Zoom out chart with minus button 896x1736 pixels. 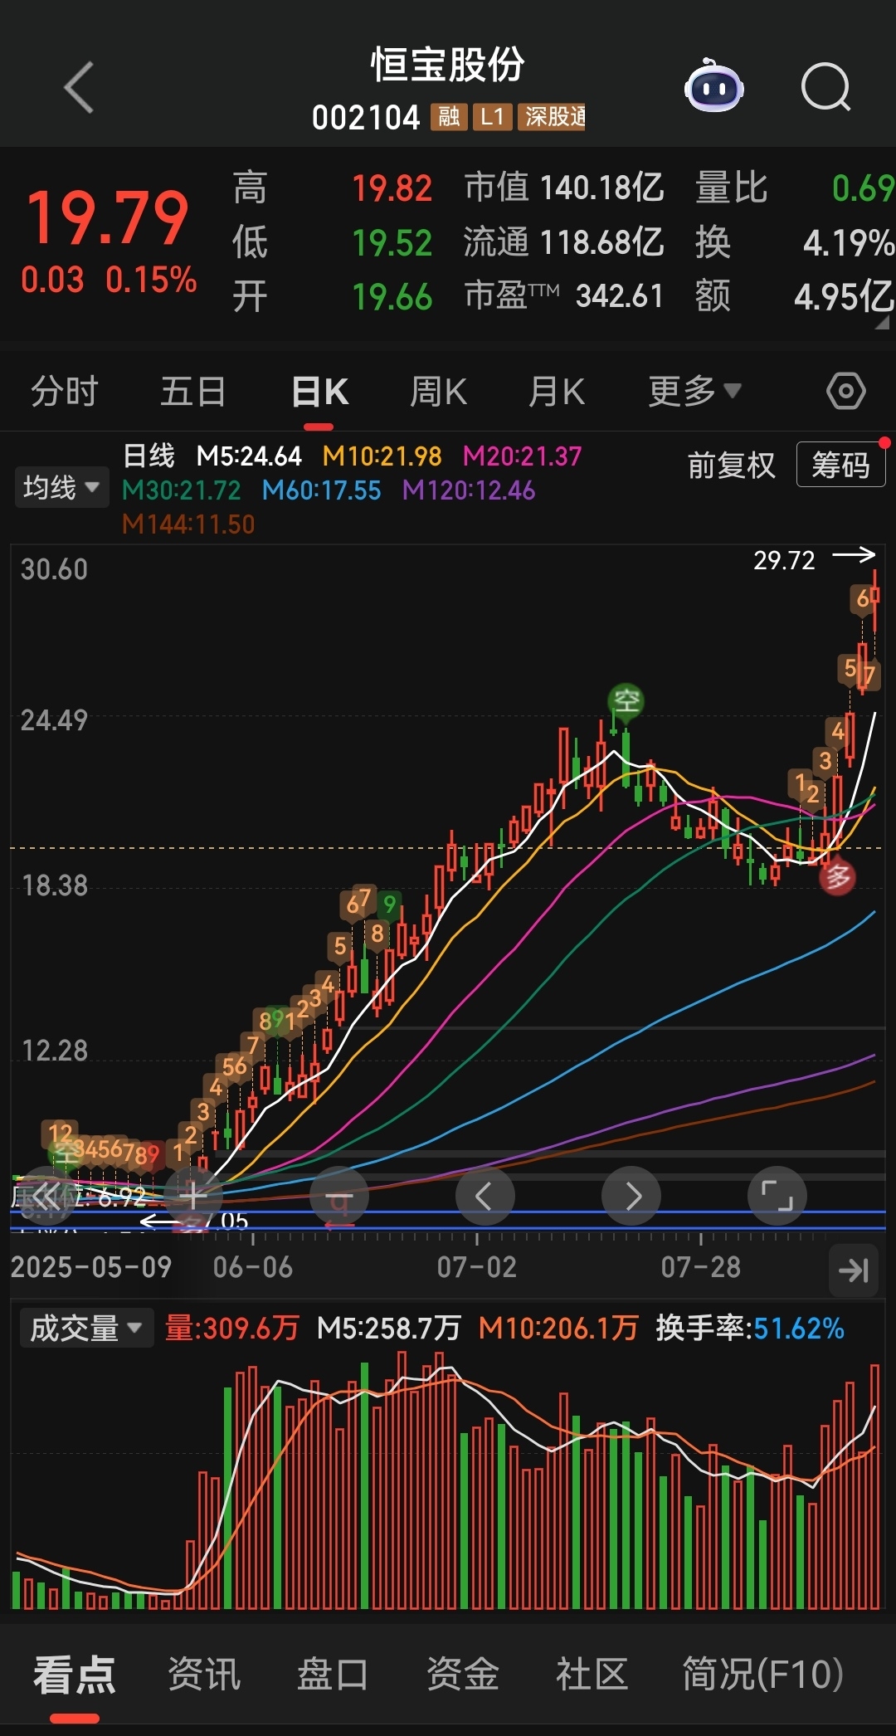338,1196
